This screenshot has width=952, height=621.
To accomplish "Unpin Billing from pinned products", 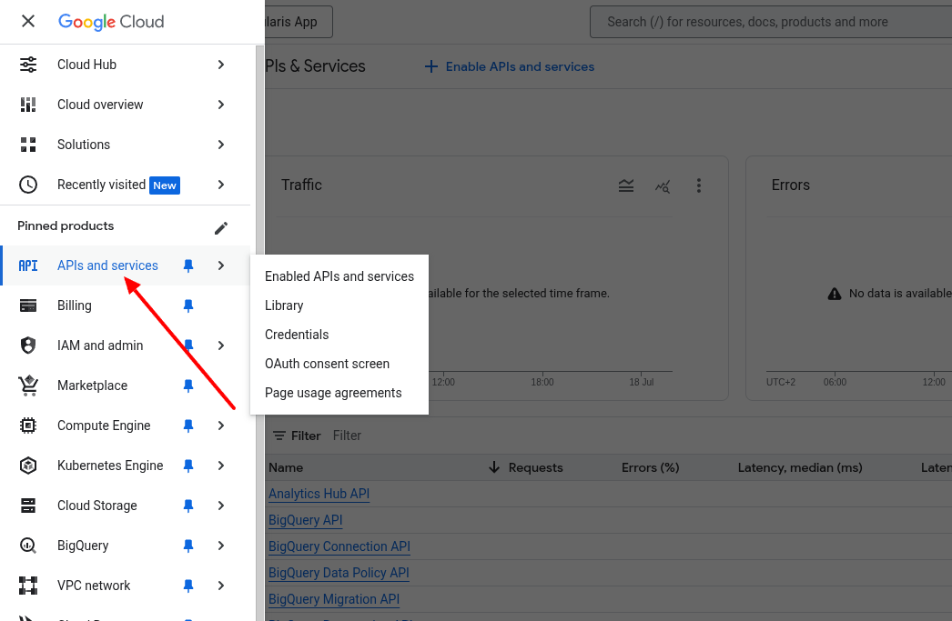I will (188, 305).
